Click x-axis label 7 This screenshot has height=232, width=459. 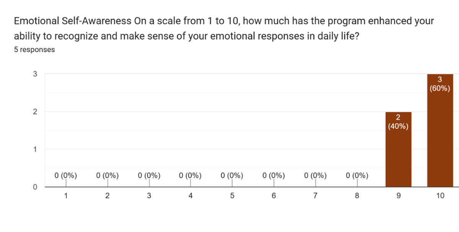315,196
